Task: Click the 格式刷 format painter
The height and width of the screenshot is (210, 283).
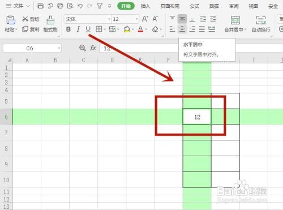Action: point(50,24)
